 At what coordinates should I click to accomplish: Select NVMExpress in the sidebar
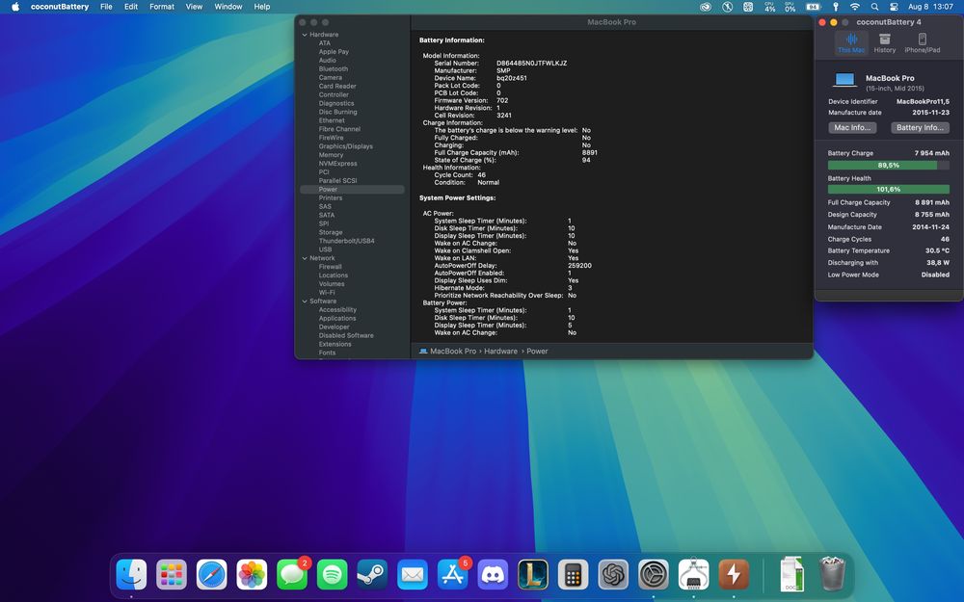pos(337,164)
